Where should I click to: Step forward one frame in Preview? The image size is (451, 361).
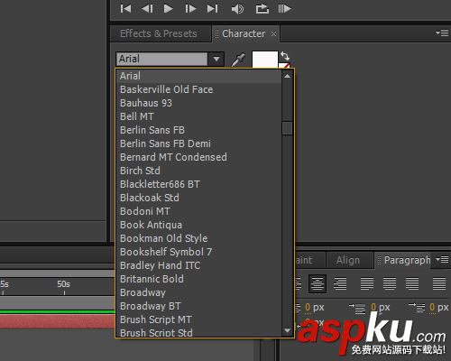pos(190,8)
